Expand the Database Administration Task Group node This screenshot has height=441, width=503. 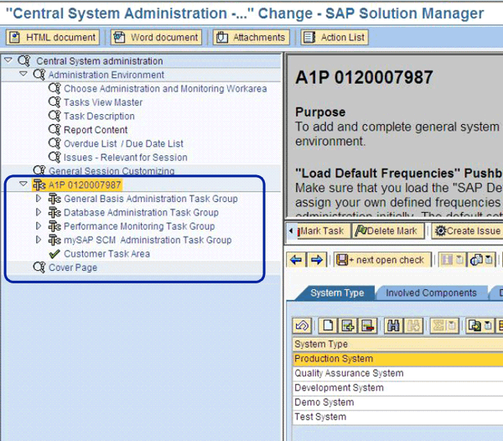point(38,213)
